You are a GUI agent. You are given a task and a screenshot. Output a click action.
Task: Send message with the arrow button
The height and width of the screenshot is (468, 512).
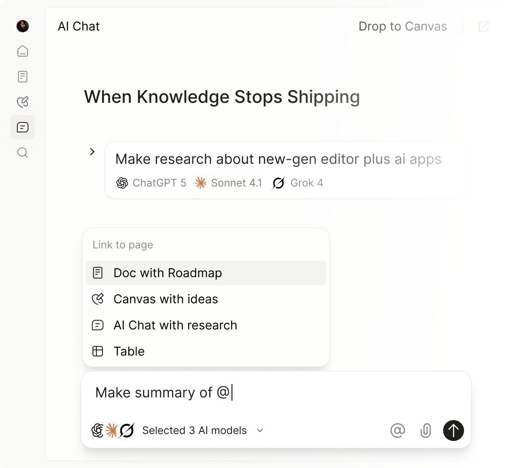(453, 431)
